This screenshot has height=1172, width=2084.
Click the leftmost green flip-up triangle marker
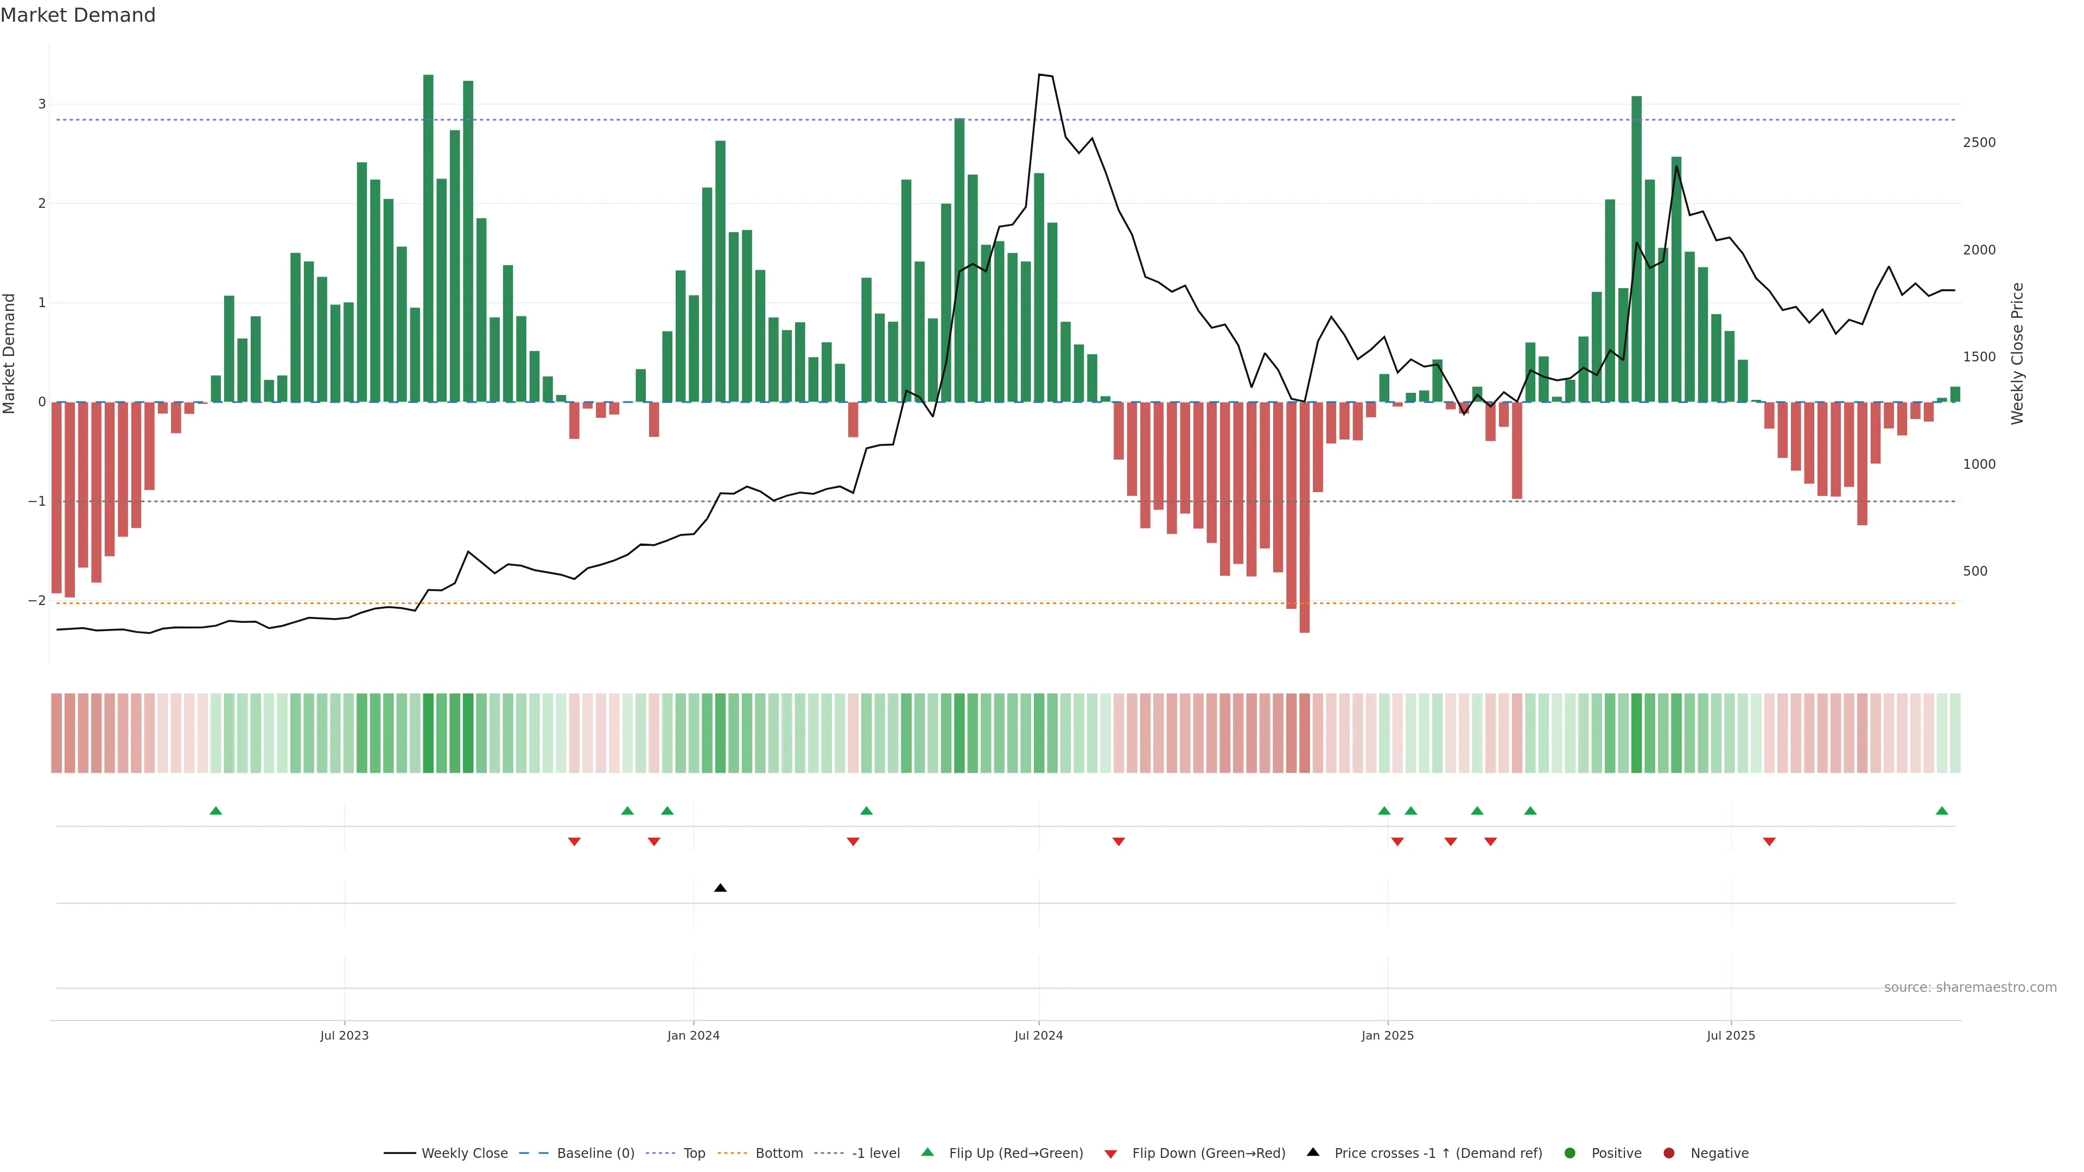tap(215, 811)
